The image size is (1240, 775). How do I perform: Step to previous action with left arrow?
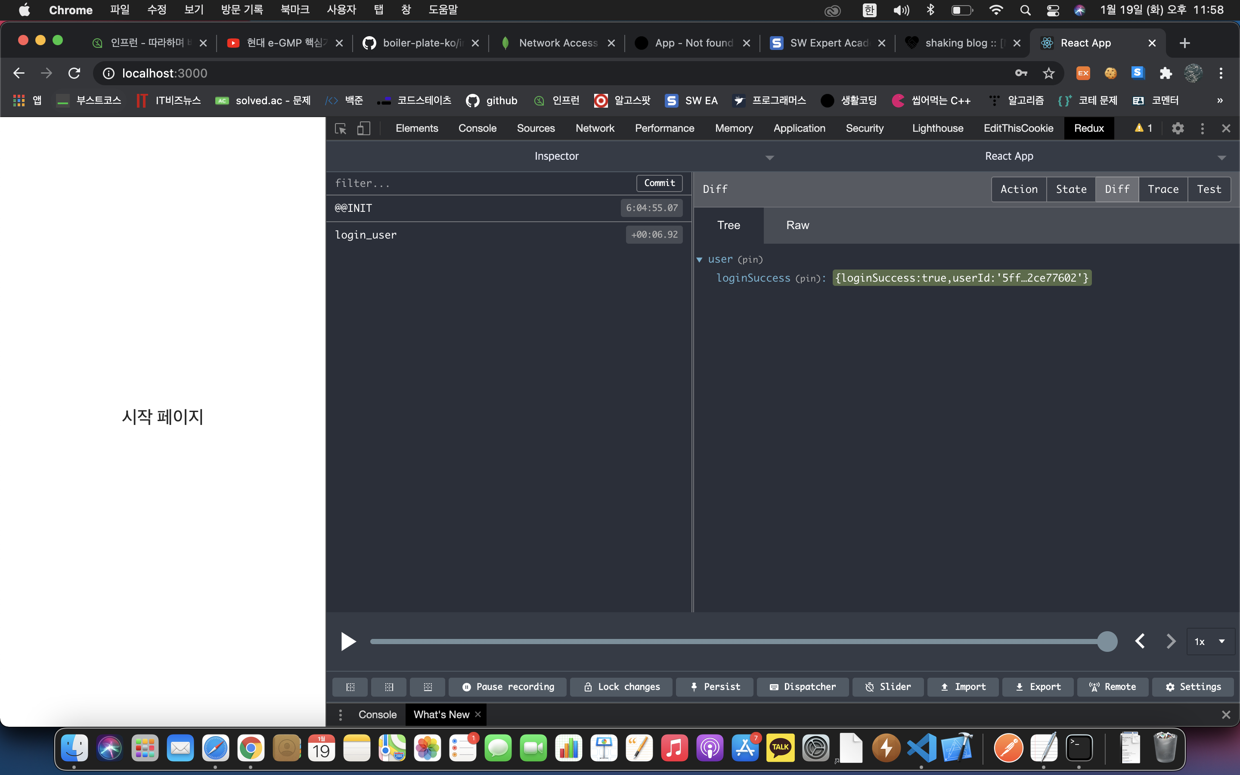tap(1140, 641)
